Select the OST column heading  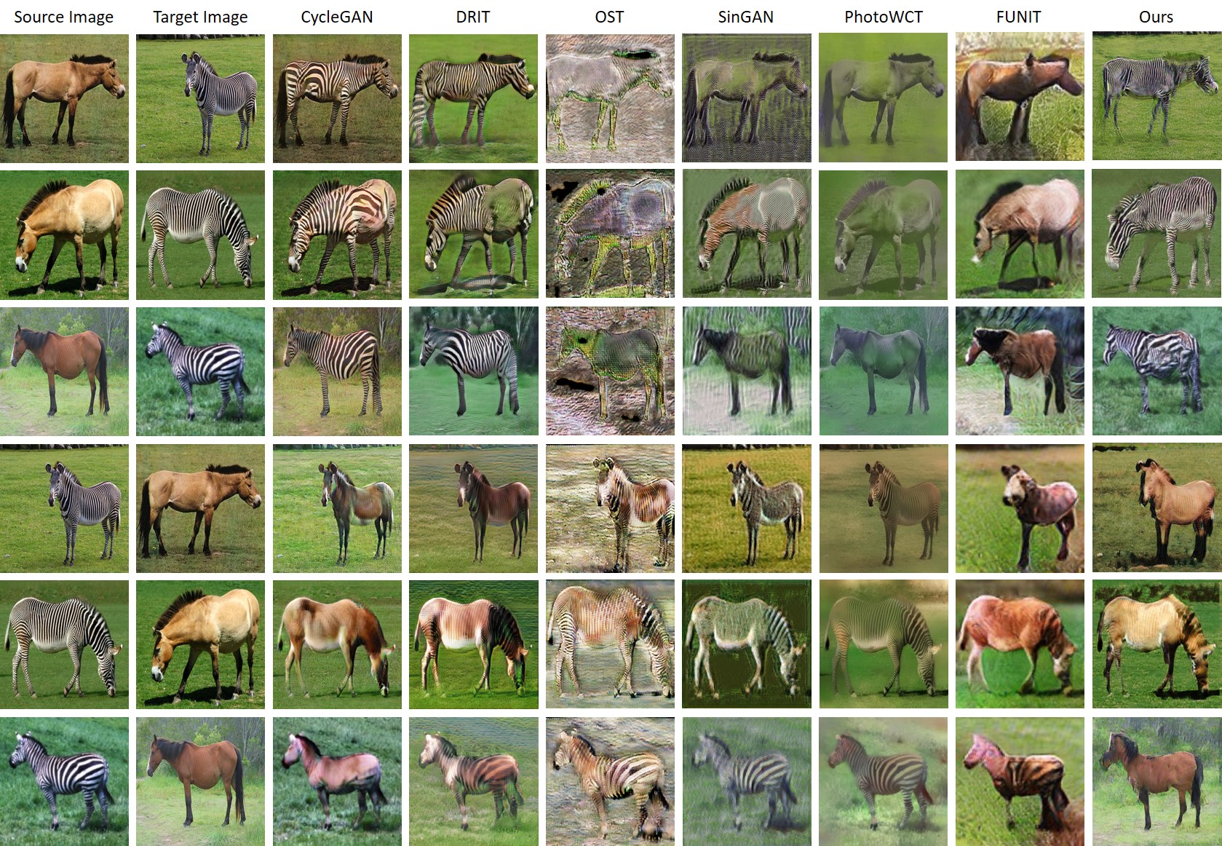(609, 17)
